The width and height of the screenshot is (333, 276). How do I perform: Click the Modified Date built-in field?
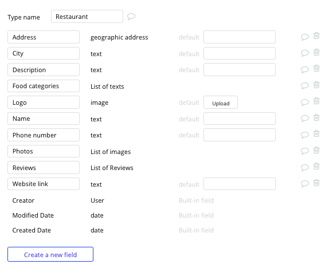pyautogui.click(x=113, y=215)
